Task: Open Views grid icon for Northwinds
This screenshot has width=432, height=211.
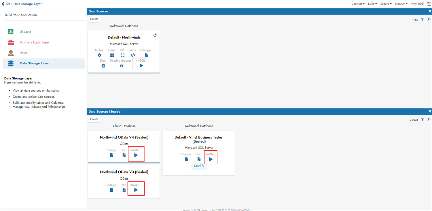Action: tap(112, 55)
